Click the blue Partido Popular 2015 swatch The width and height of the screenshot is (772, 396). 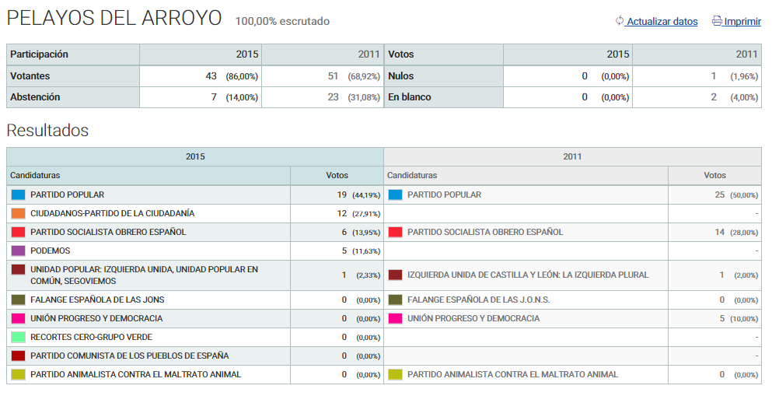tap(18, 194)
